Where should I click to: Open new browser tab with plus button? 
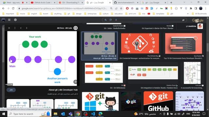point(171,3)
